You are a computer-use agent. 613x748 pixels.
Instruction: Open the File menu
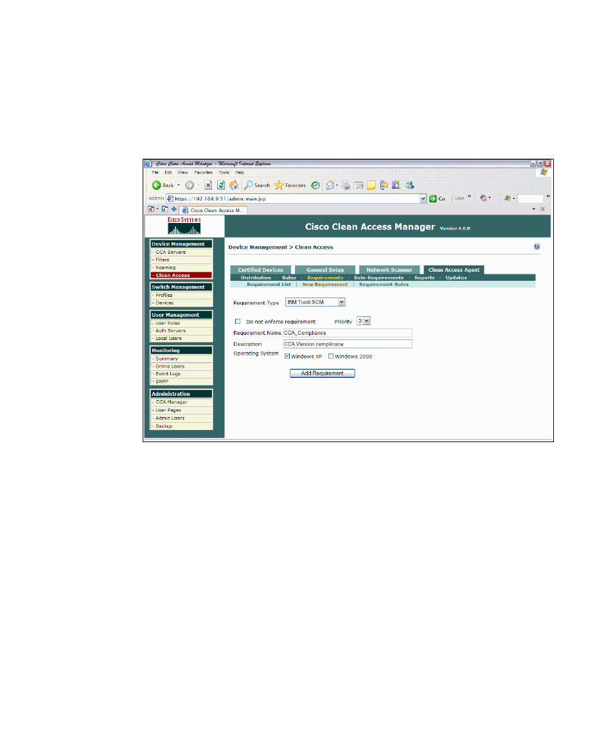155,173
